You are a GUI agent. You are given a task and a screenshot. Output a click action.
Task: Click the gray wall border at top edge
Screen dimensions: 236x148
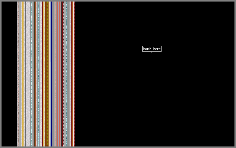click(118, 1)
